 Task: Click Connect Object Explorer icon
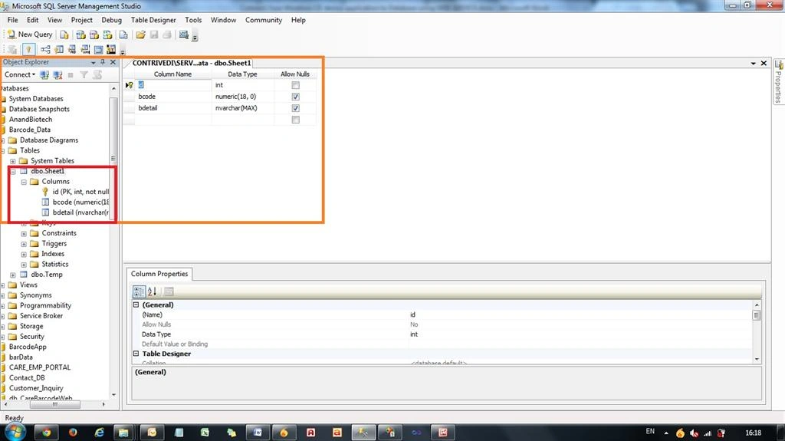click(44, 74)
